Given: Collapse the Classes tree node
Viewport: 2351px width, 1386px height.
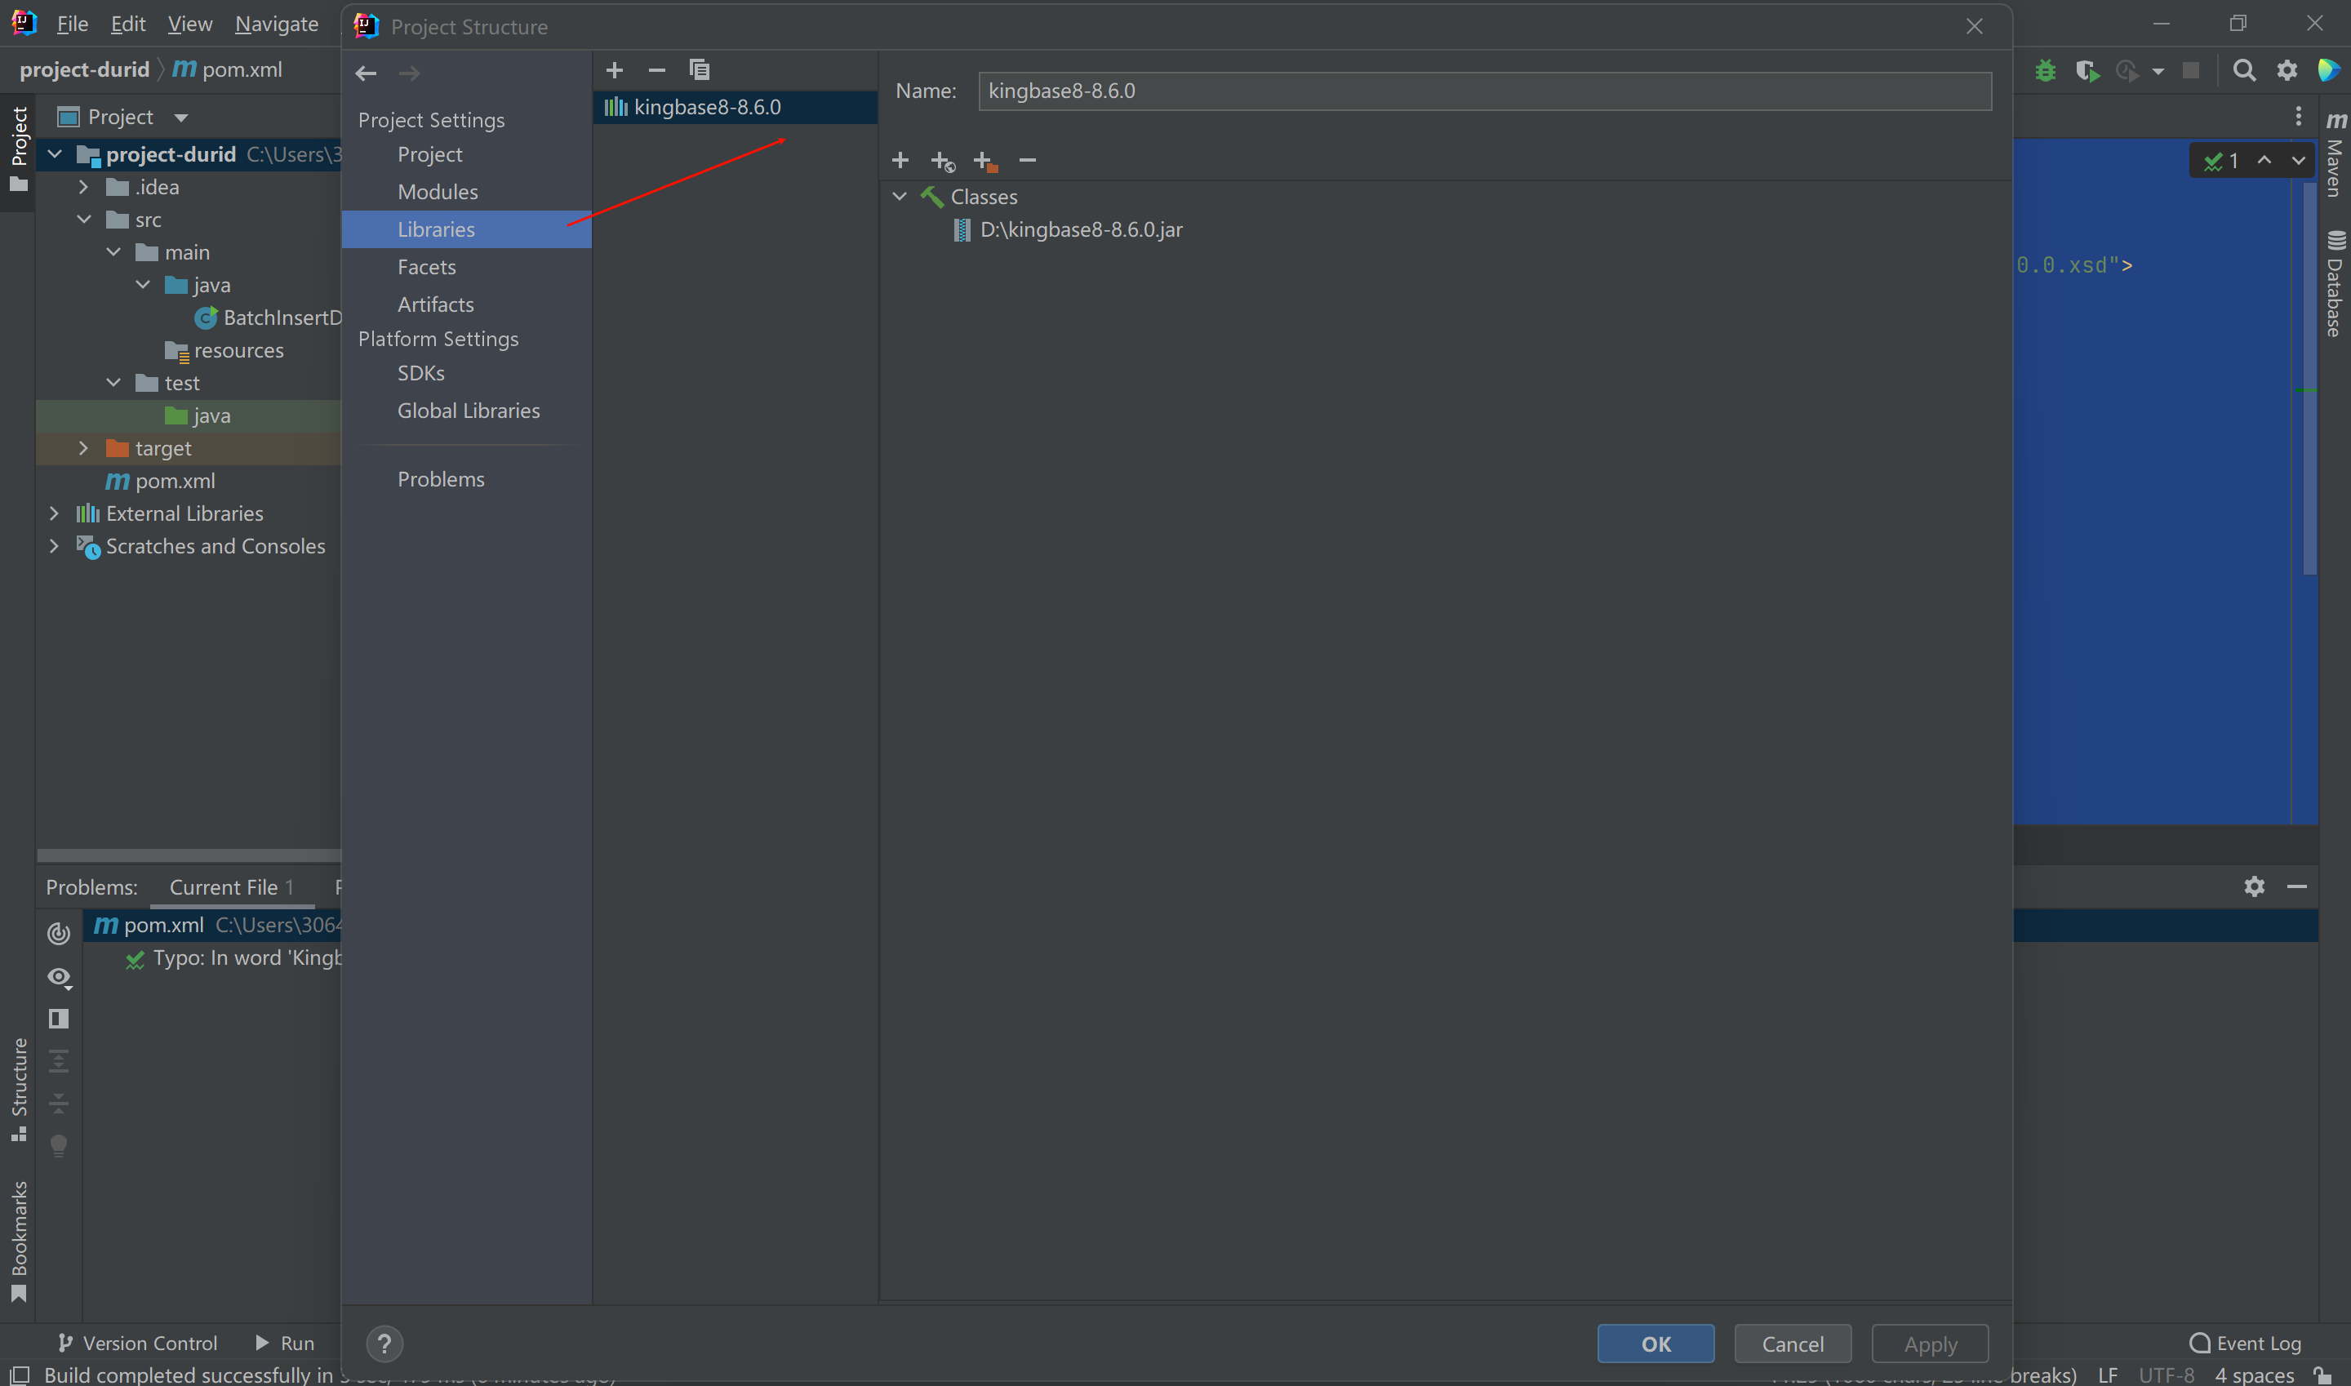Looking at the screenshot, I should [900, 197].
